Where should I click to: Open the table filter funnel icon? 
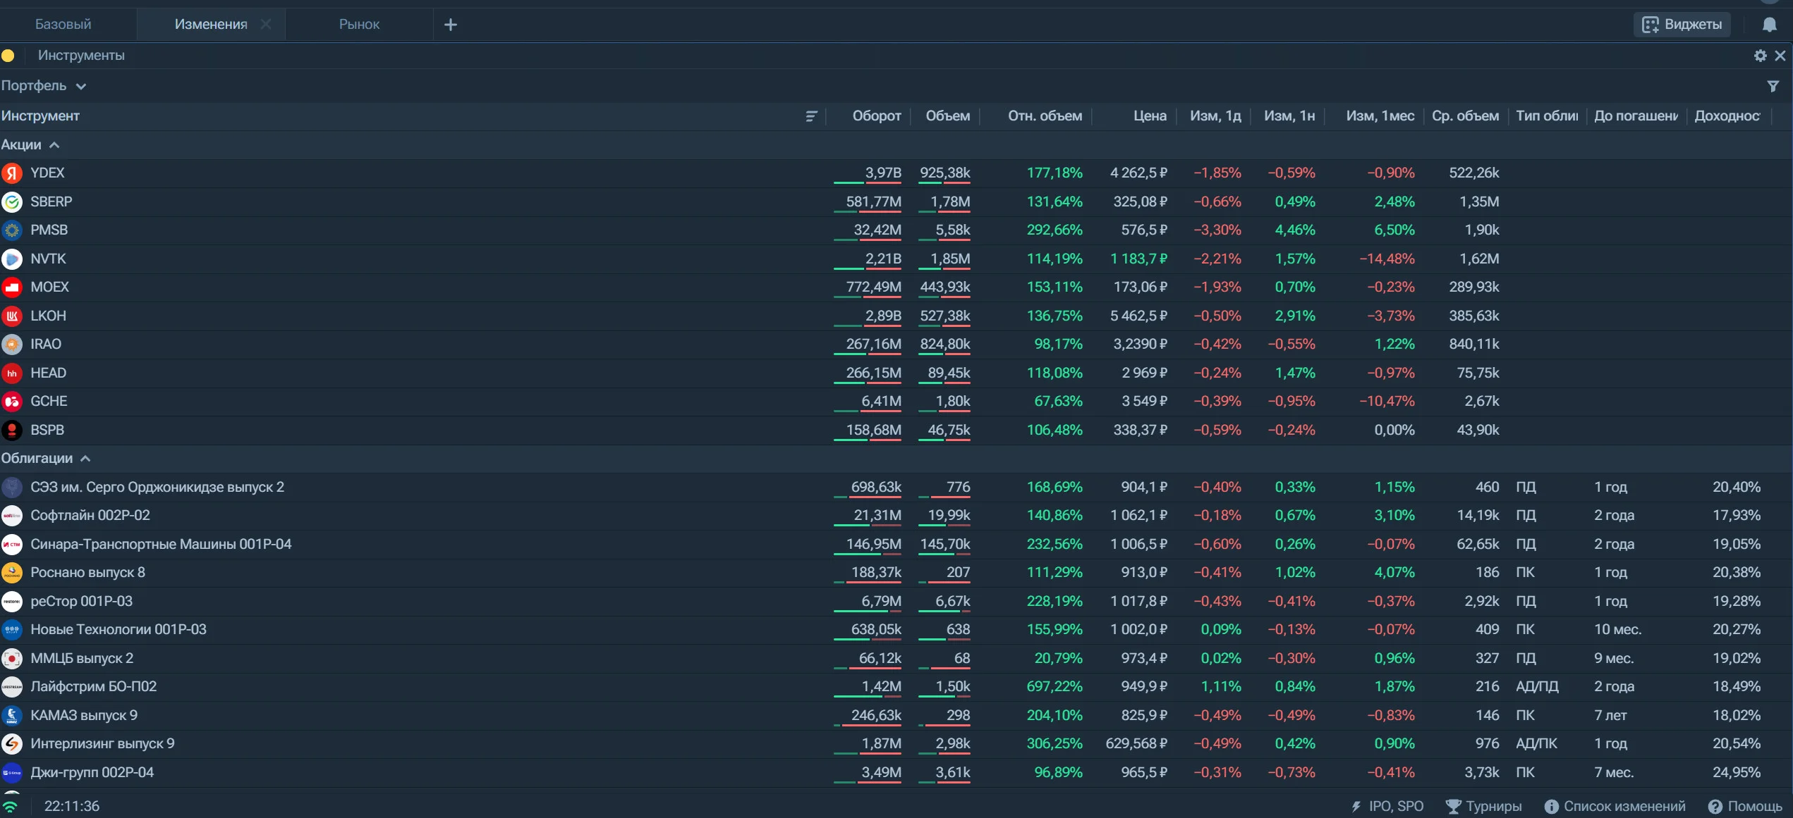(x=1773, y=86)
